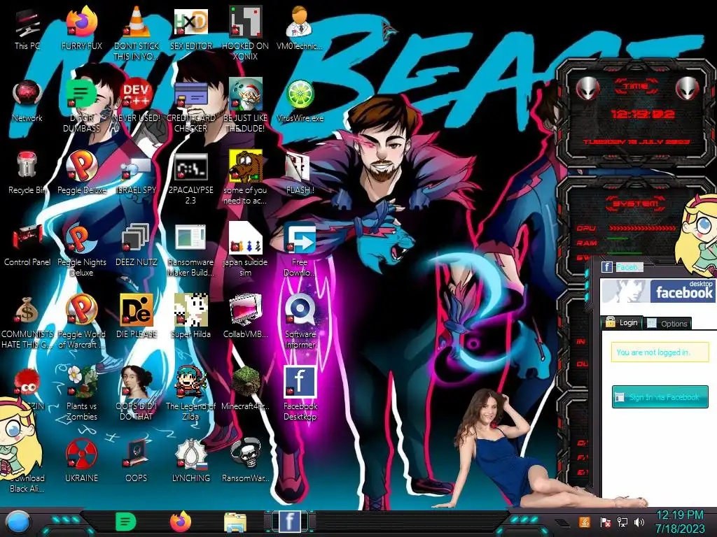717x537 pixels.
Task: Launch the Free Download shortcut icon
Action: pos(300,238)
